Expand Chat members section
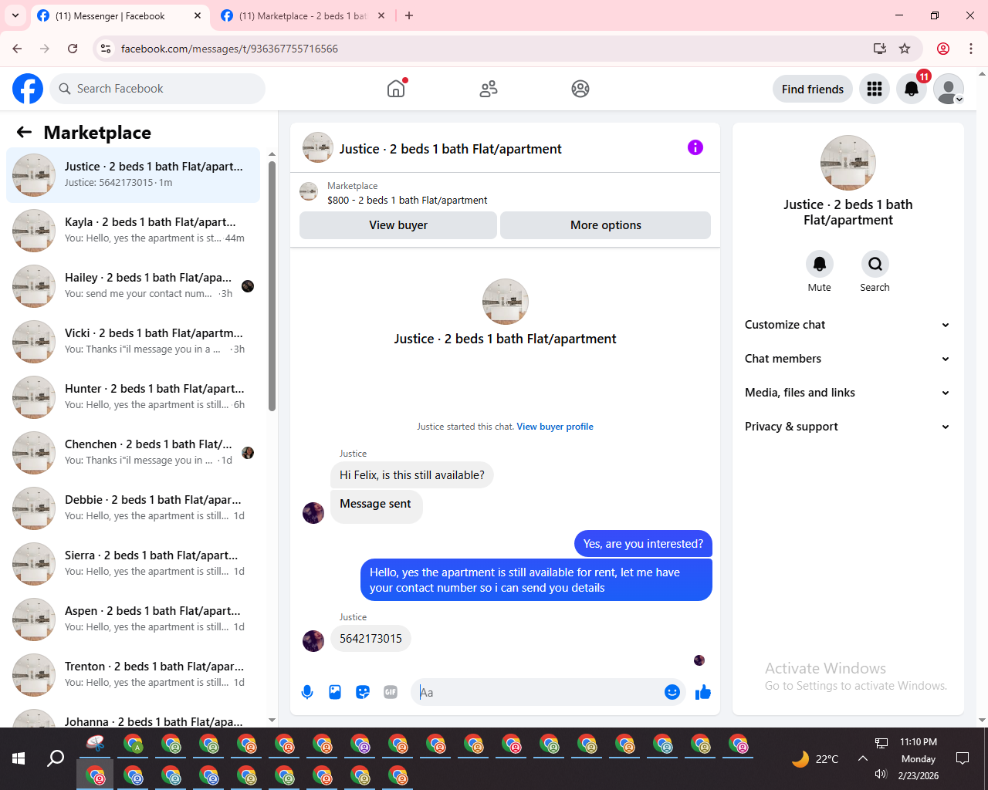Viewport: 988px width, 790px height. click(848, 359)
